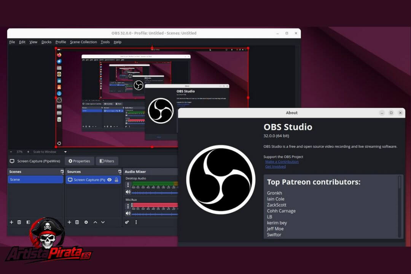Click the large OBS logo in About
Screen dimensions: 411x274
221,180
